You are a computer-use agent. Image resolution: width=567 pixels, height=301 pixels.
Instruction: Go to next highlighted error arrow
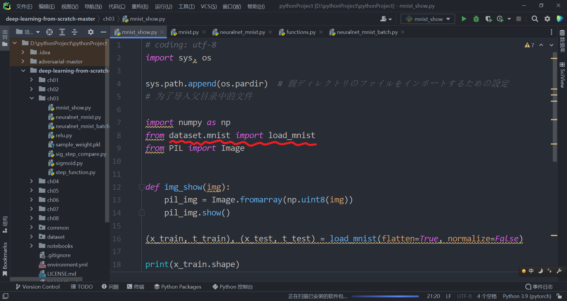click(551, 45)
